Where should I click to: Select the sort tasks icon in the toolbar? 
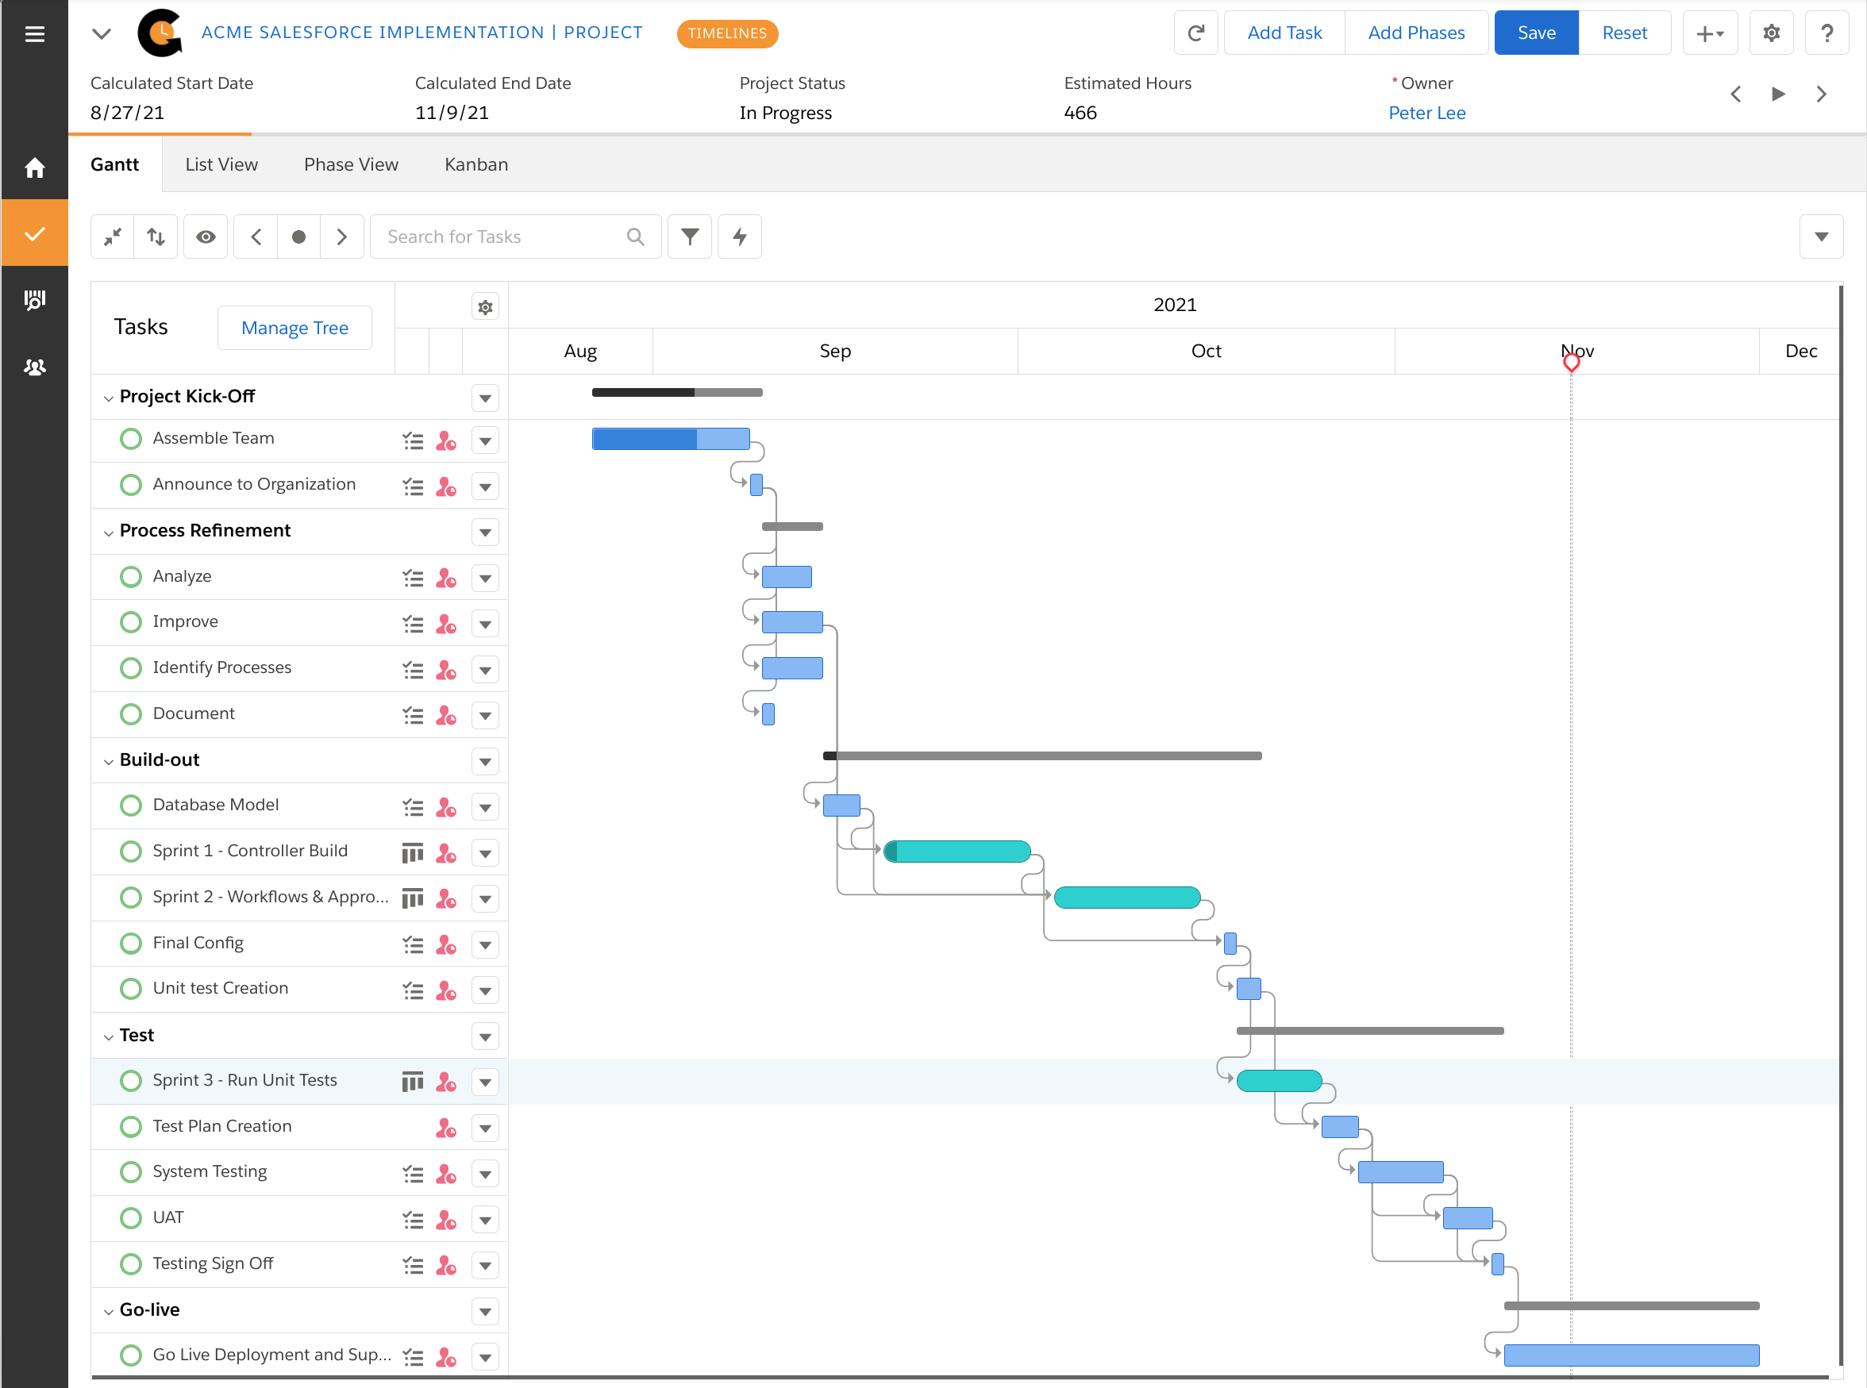[156, 236]
